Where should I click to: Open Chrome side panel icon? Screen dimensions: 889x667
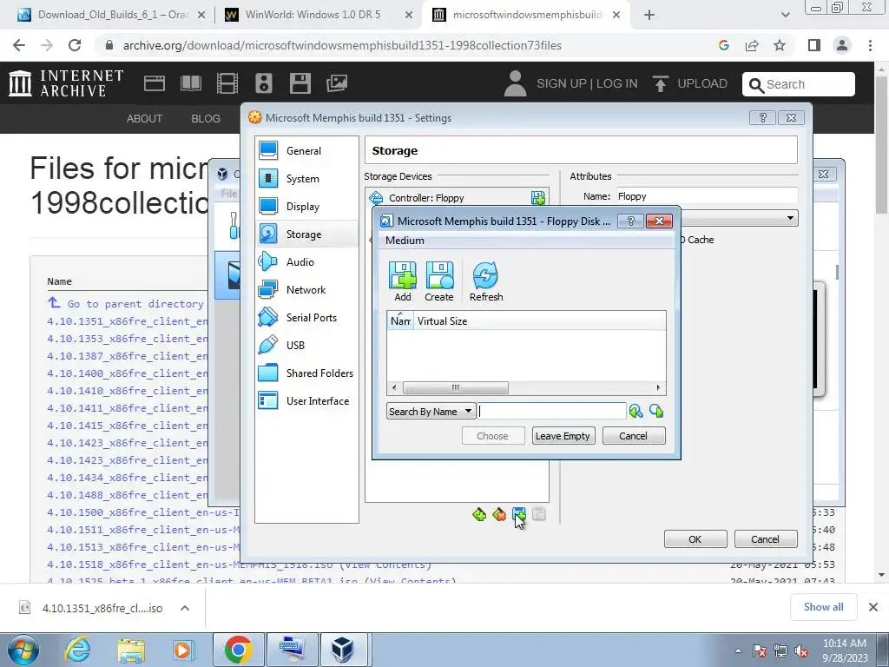tap(814, 45)
